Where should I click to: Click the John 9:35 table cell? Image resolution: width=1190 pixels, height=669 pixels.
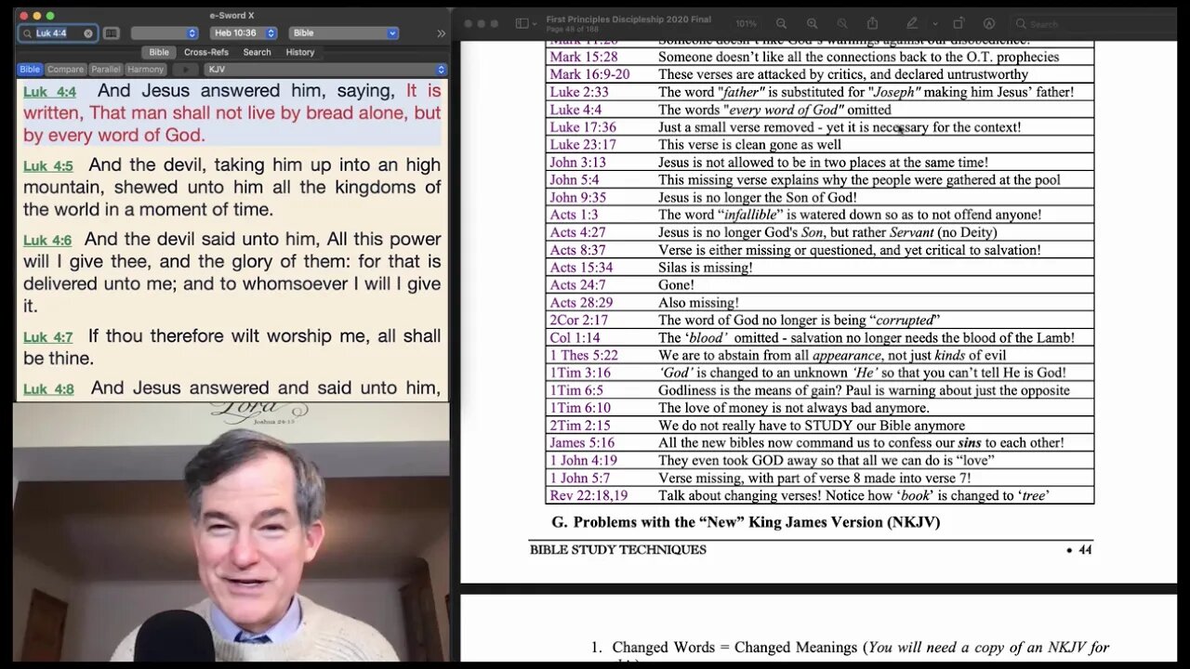click(x=577, y=197)
